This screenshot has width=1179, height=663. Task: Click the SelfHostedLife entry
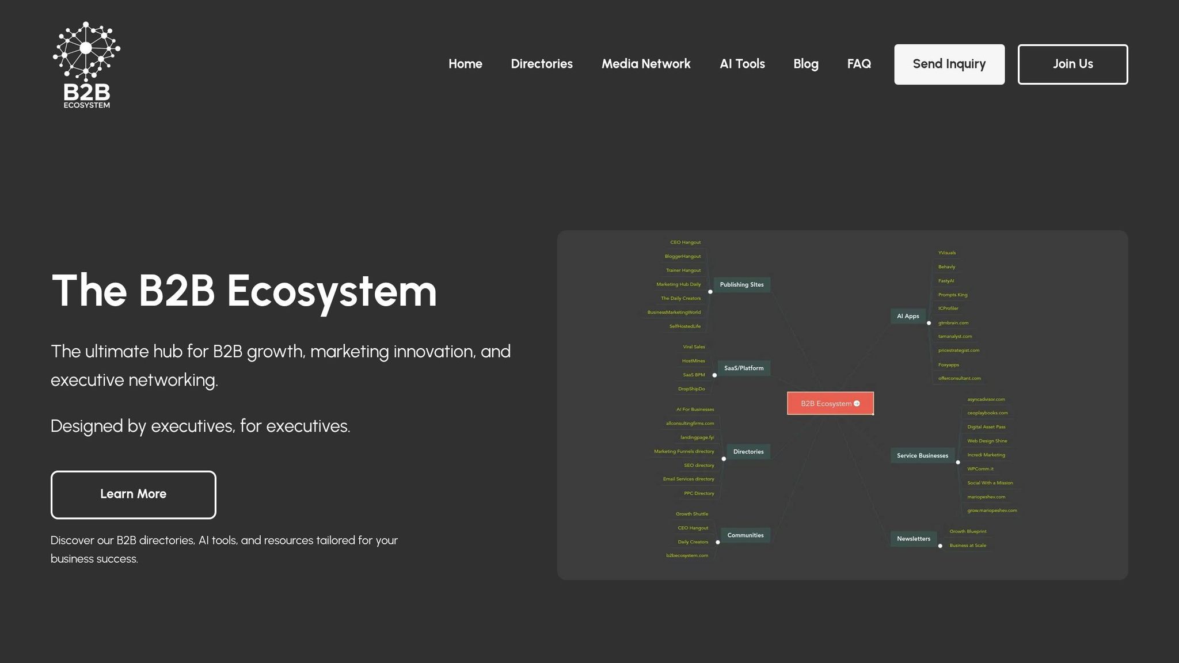(685, 326)
